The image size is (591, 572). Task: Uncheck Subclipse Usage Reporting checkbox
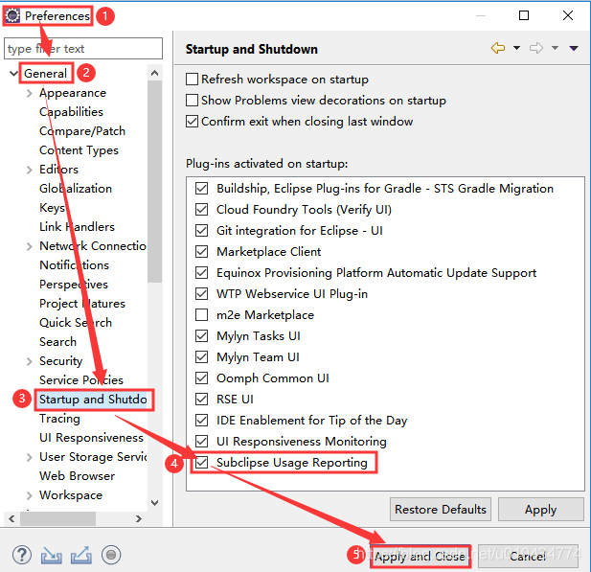tap(202, 462)
